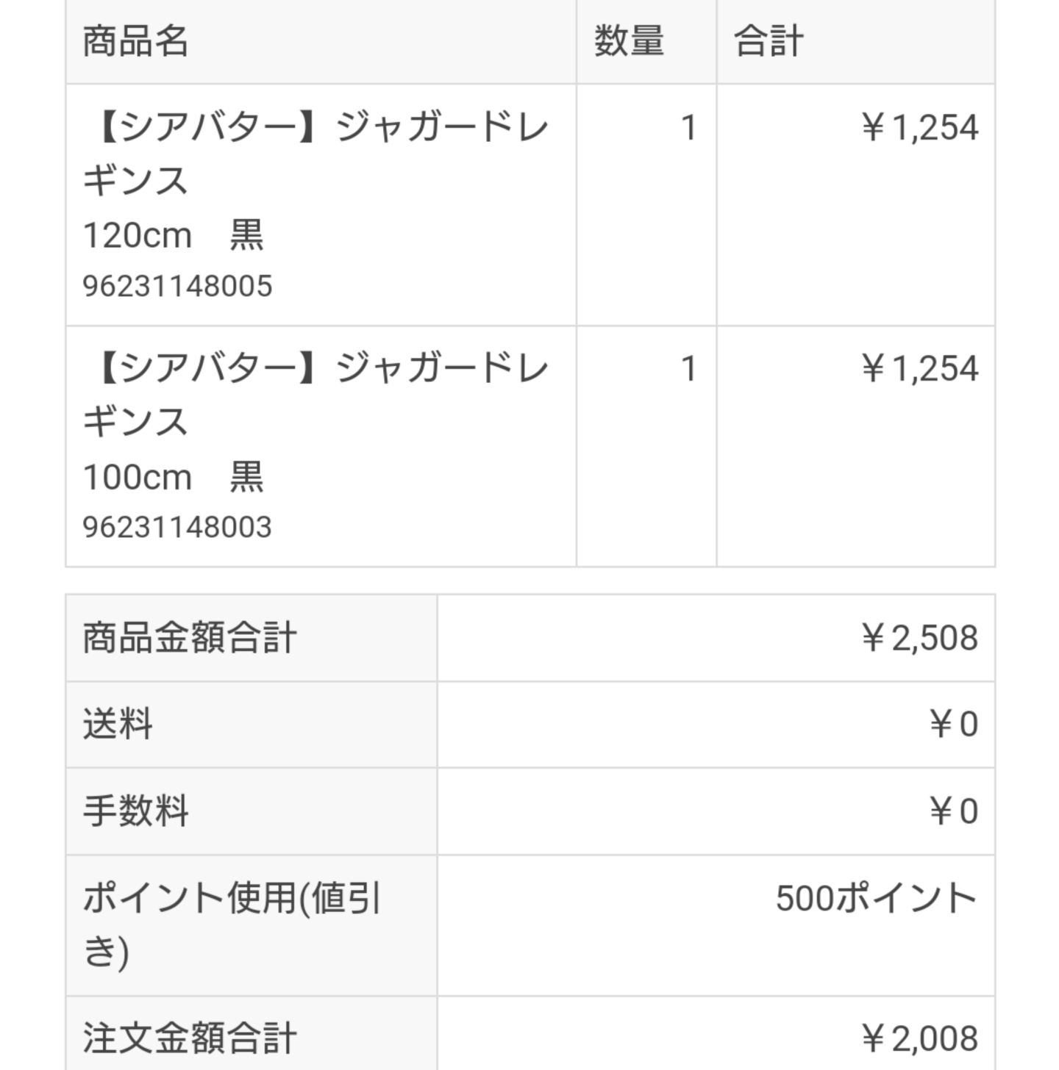This screenshot has width=1059, height=1070.
Task: Select quantity 1 in the 120cm row
Action: 688,128
